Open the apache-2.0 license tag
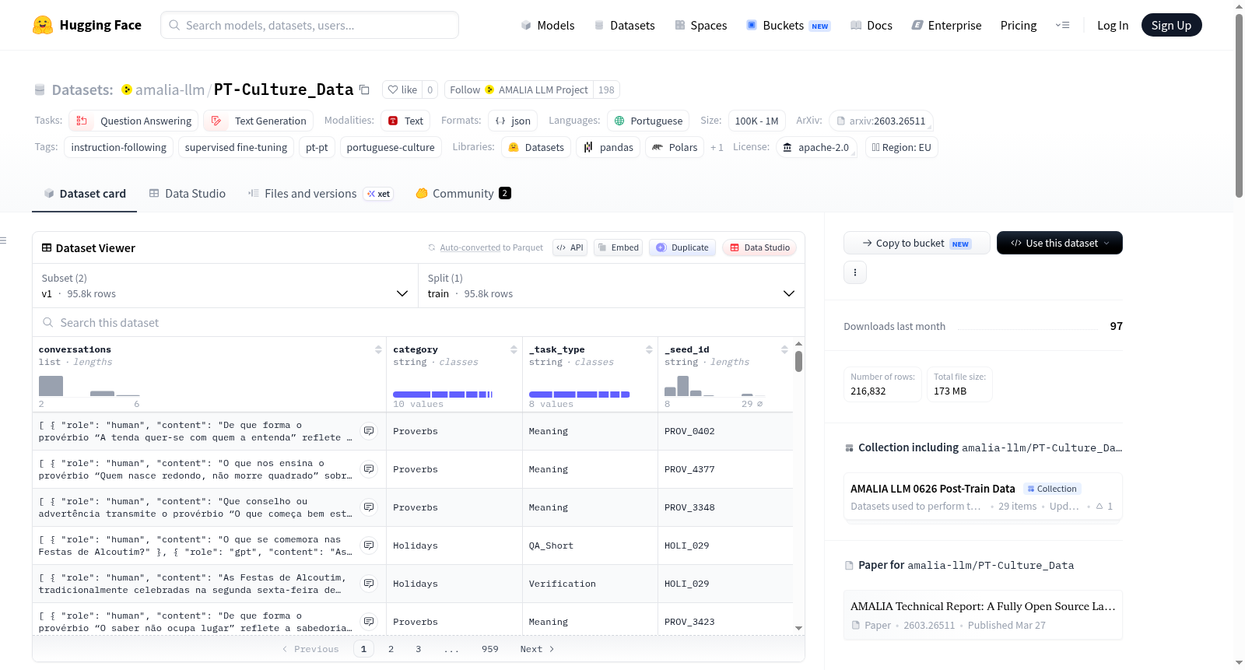The width and height of the screenshot is (1245, 670). coord(816,147)
